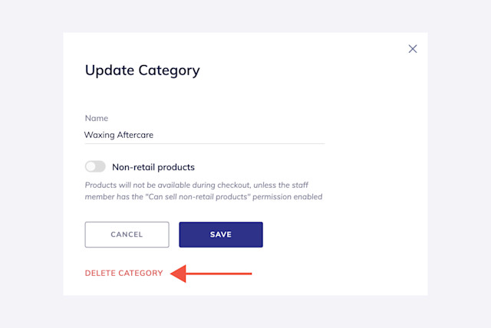Click the non-retail products helper description text
The width and height of the screenshot is (491, 328).
pyautogui.click(x=203, y=191)
